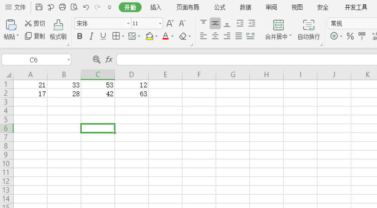Image resolution: width=377 pixels, height=208 pixels.
Task: Click the select-all corner triangle
Action: (x=8, y=75)
